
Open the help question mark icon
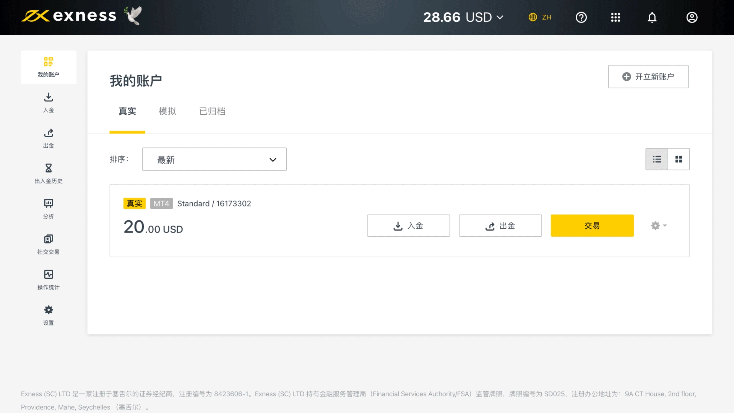click(x=581, y=18)
